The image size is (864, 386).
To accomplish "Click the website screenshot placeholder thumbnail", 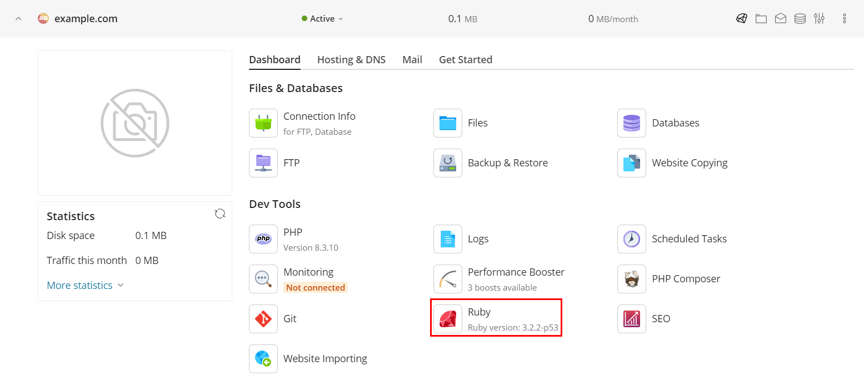I will [135, 123].
